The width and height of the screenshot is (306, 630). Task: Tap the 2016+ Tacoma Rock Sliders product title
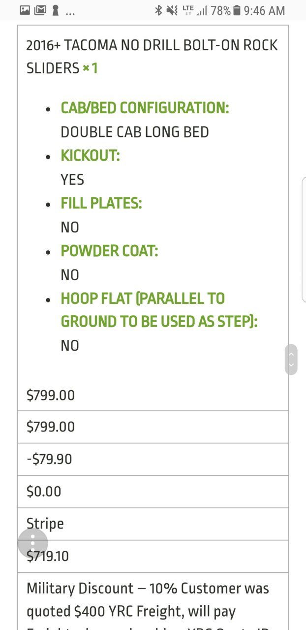click(152, 57)
